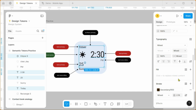Image resolution: width=196 pixels, height=110 pixels.
Task: Expand the Design Tokens file name dropdown
Action: (29, 21)
